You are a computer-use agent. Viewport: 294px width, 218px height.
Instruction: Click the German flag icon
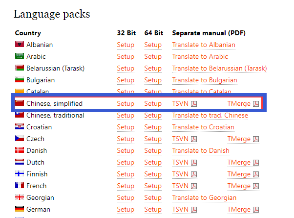(20, 209)
